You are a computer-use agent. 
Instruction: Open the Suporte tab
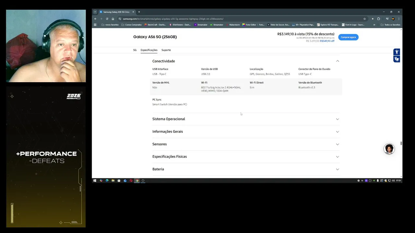click(166, 50)
